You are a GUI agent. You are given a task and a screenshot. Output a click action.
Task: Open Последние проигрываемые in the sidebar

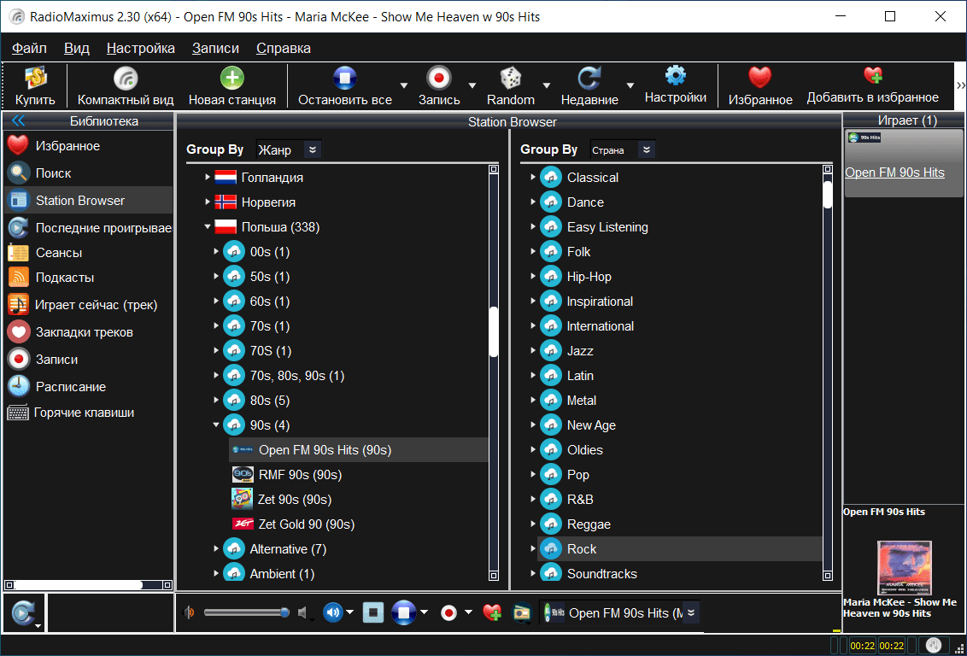90,227
